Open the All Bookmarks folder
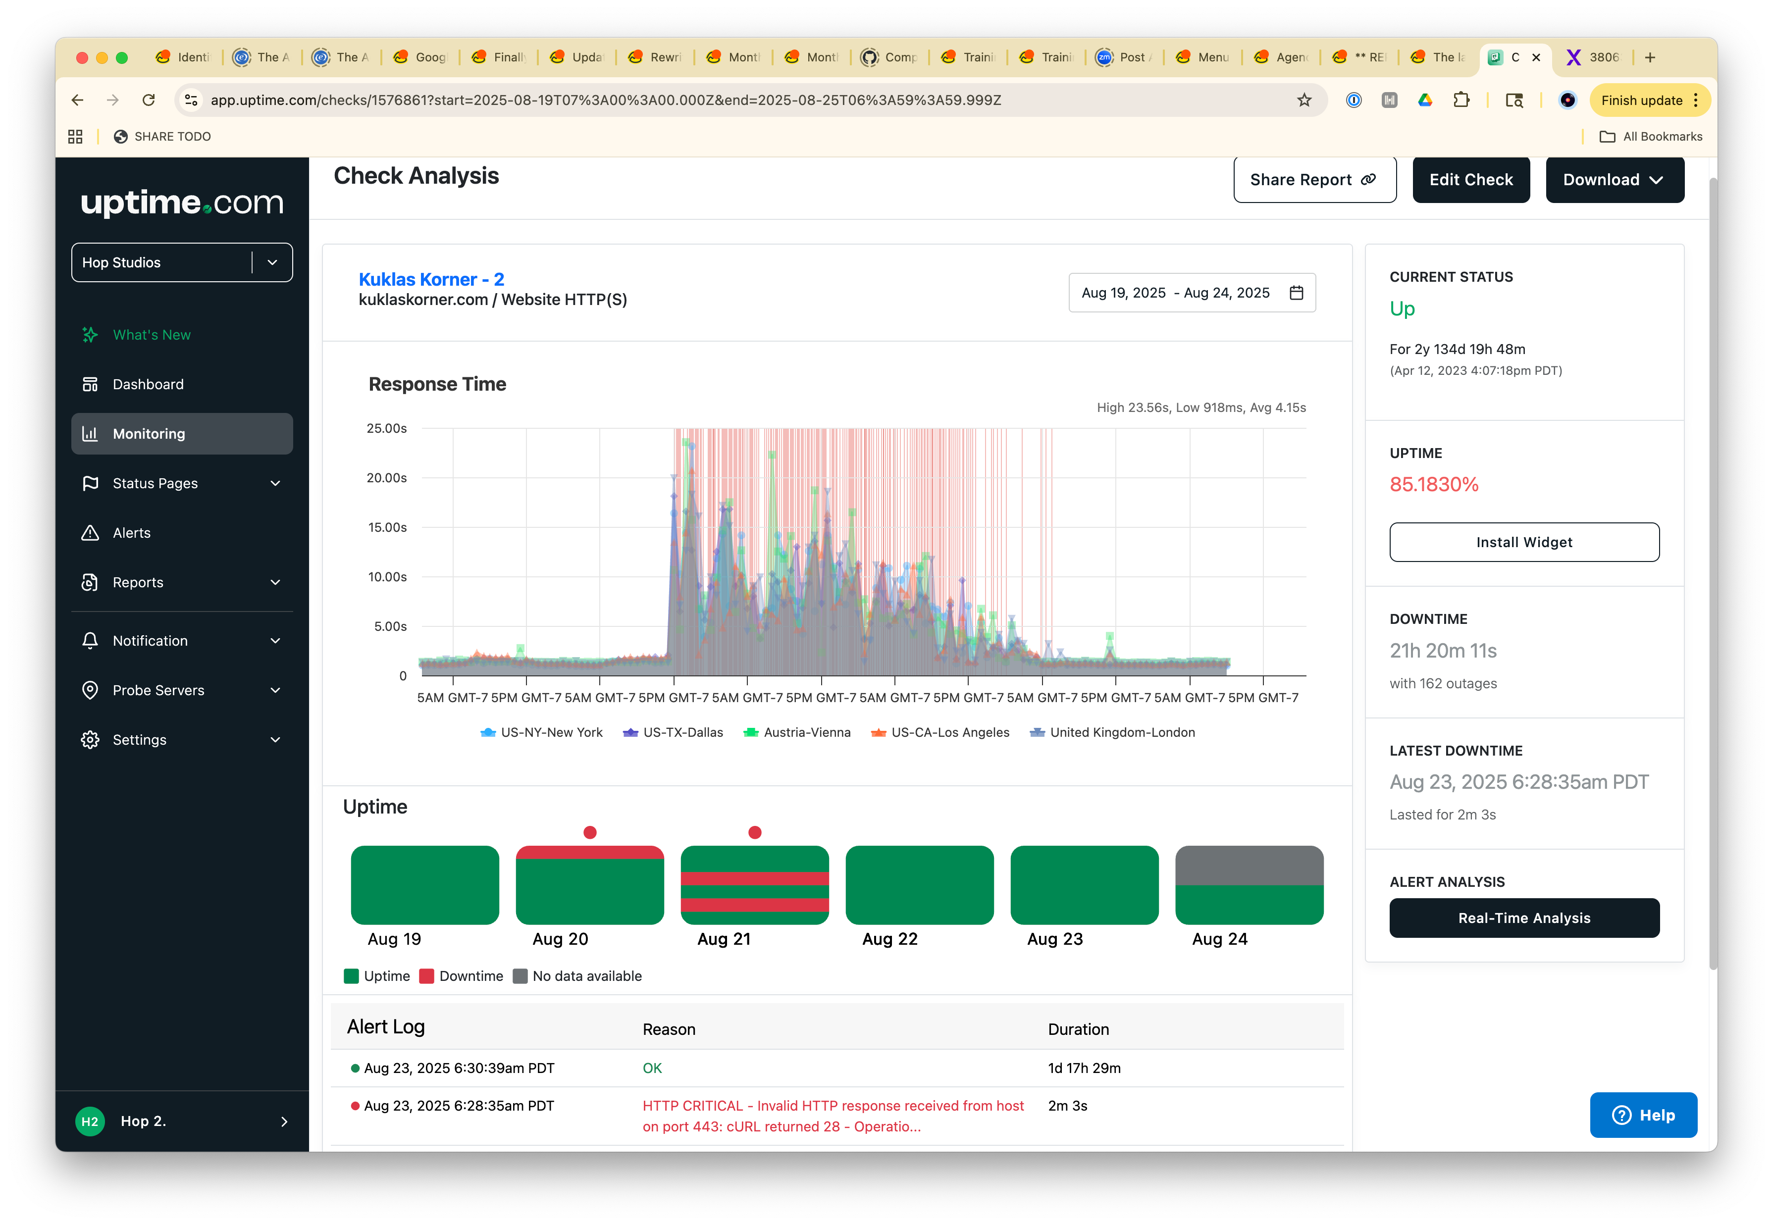 pyautogui.click(x=1650, y=137)
